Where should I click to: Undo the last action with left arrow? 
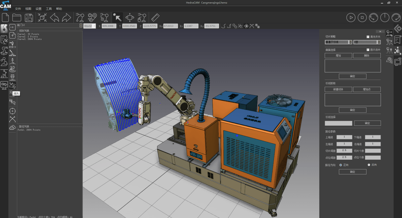(x=55, y=17)
